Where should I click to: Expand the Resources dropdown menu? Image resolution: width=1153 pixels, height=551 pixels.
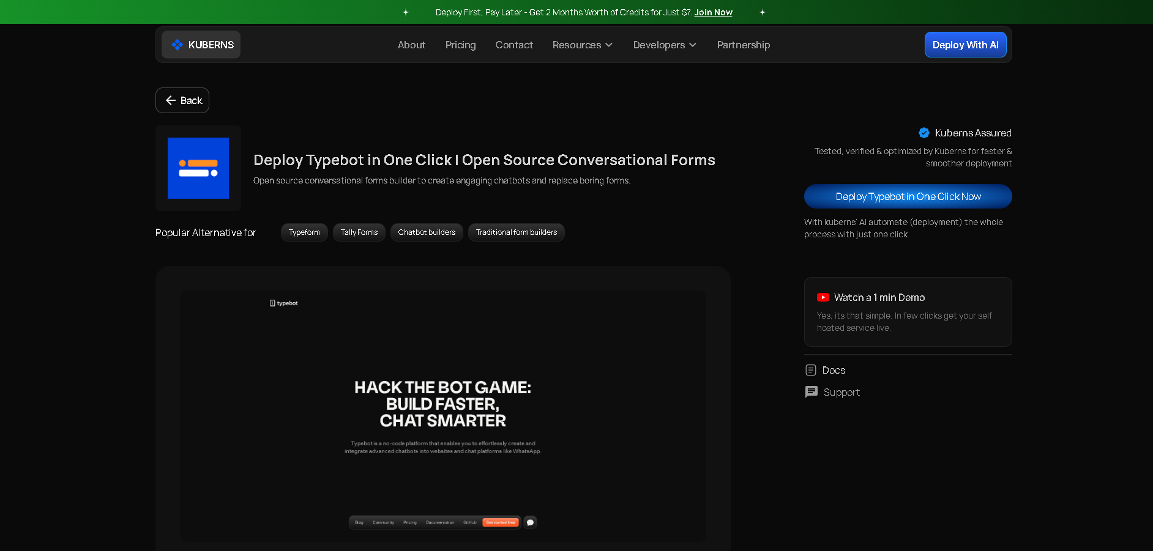(x=582, y=45)
